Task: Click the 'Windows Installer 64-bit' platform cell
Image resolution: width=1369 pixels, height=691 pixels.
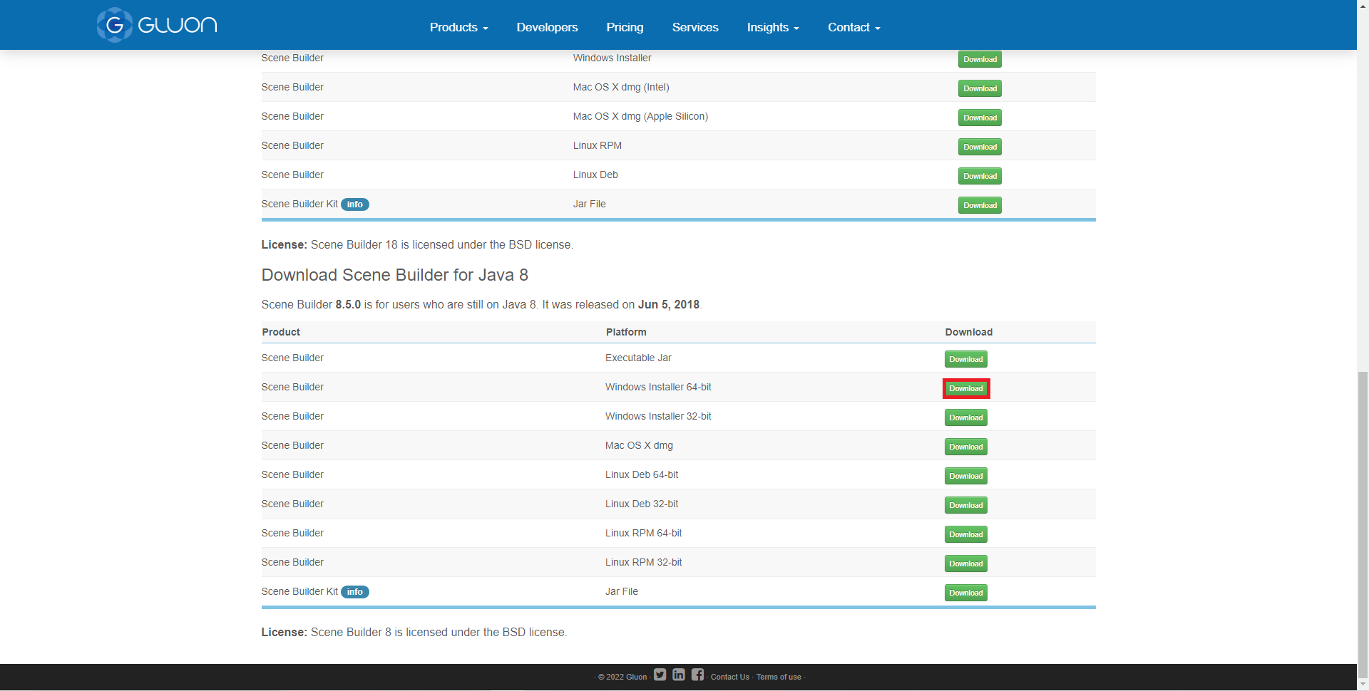Action: pyautogui.click(x=658, y=387)
